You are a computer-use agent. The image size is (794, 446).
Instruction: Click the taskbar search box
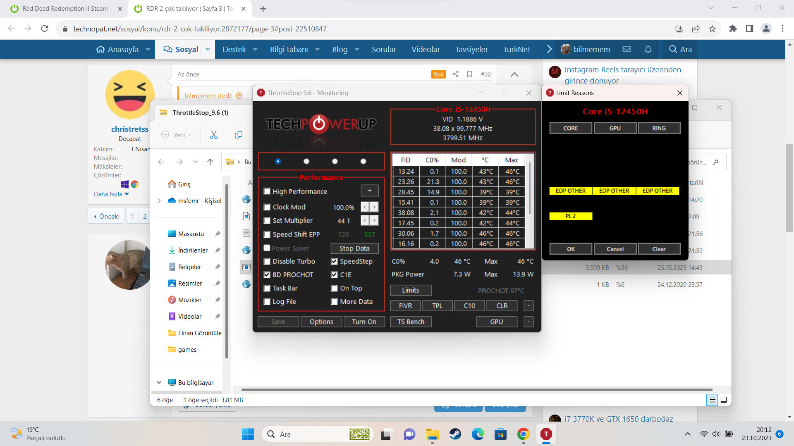pos(318,434)
